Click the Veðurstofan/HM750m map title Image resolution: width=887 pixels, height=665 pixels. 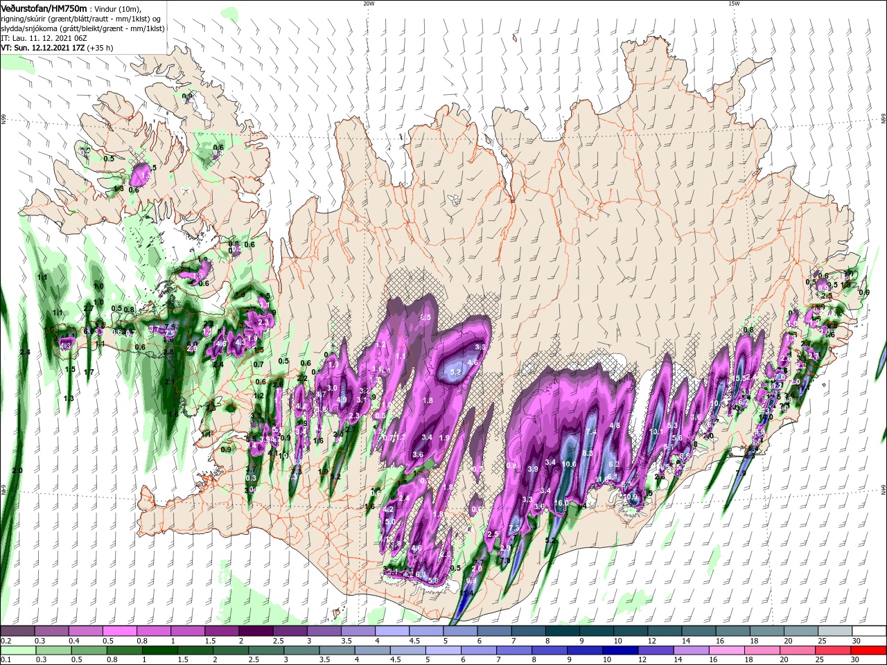click(44, 8)
